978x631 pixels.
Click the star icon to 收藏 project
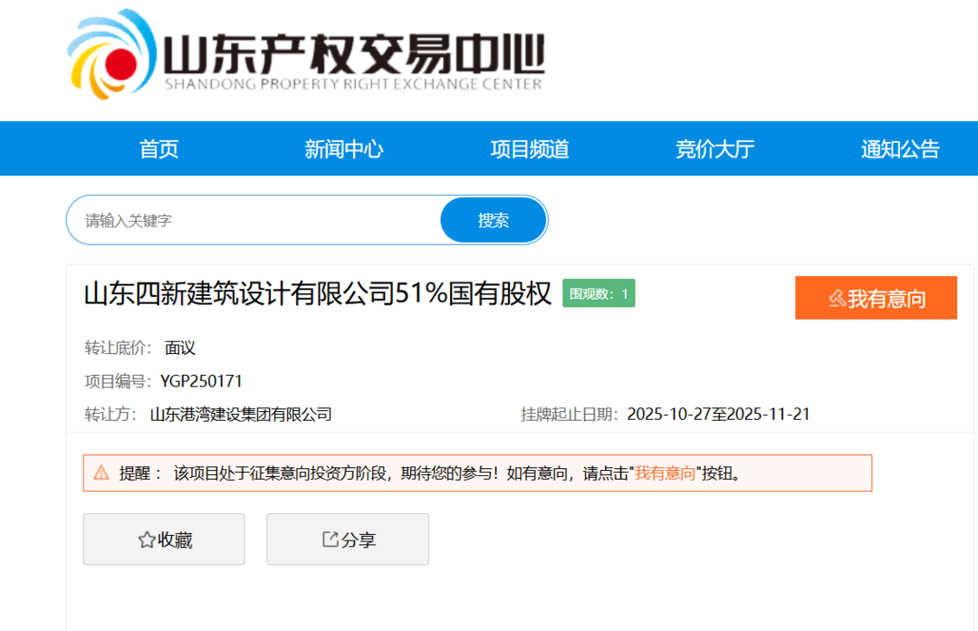pos(146,540)
